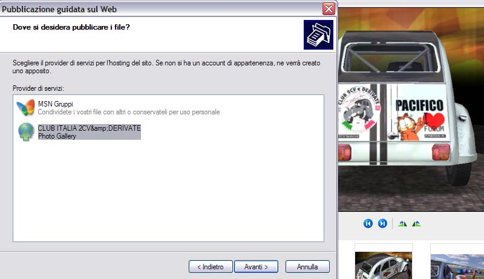
Task: Click empty space in provider list
Action: click(168, 191)
